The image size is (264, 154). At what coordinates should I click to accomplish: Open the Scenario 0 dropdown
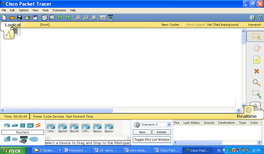pyautogui.click(x=156, y=124)
